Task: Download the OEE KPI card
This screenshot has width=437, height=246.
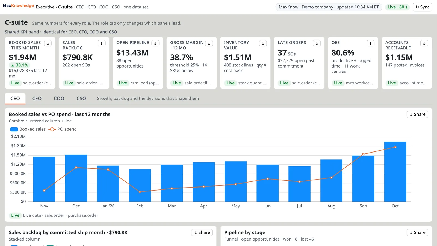Action: (x=371, y=43)
